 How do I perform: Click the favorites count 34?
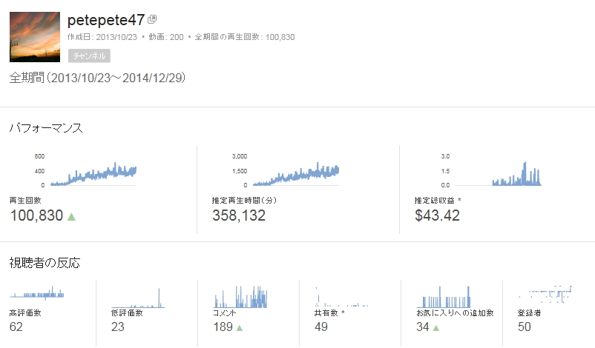pos(423,327)
